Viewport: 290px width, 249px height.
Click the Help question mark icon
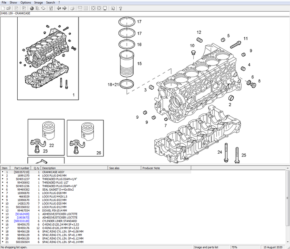click(x=120, y=8)
